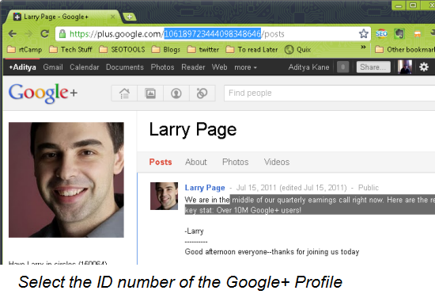Click the orange extension icon in toolbar
The height and width of the screenshot is (294, 435).
pos(418,34)
